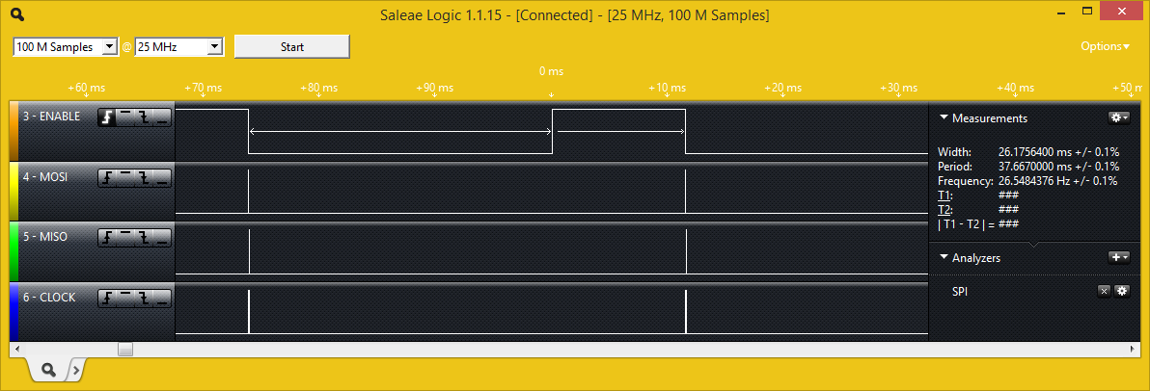Set rising edge trigger on MOSI channel

[107, 178]
